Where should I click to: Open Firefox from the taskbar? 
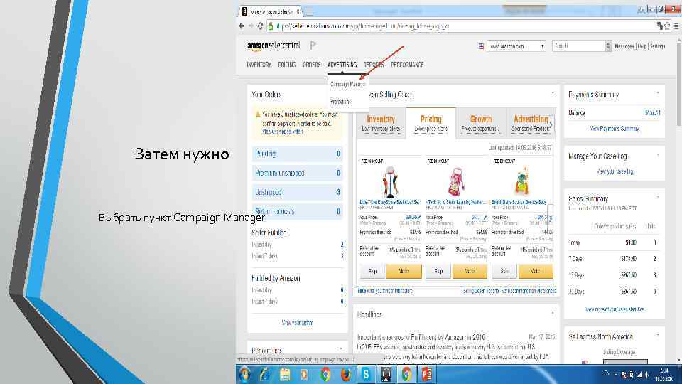point(345,375)
